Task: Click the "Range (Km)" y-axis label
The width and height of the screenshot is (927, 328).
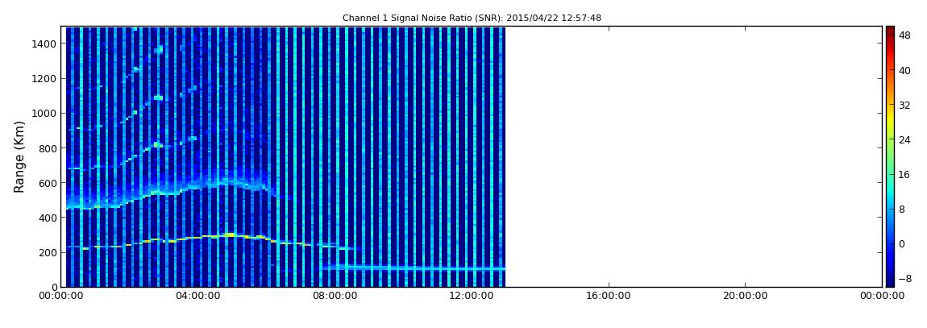Action: click(x=19, y=156)
